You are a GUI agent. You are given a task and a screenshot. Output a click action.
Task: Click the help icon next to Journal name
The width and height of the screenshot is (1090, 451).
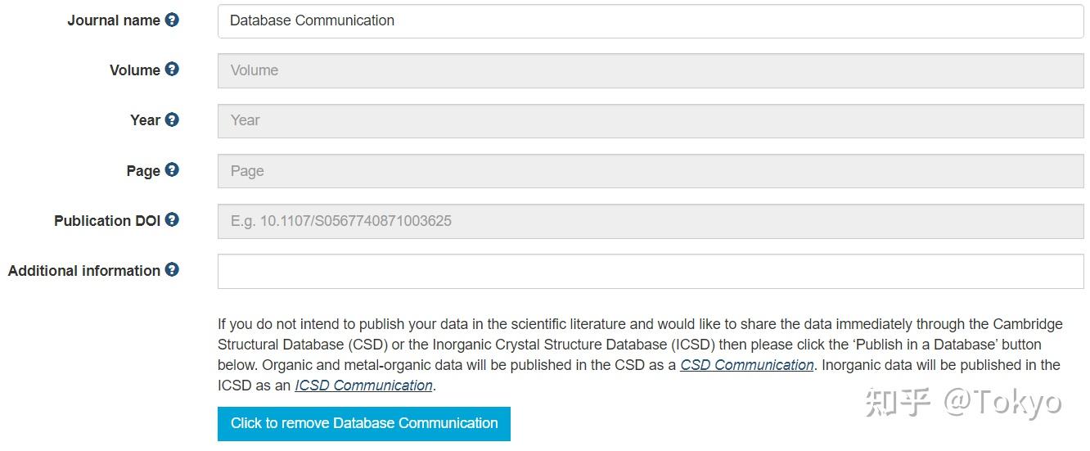pyautogui.click(x=172, y=20)
